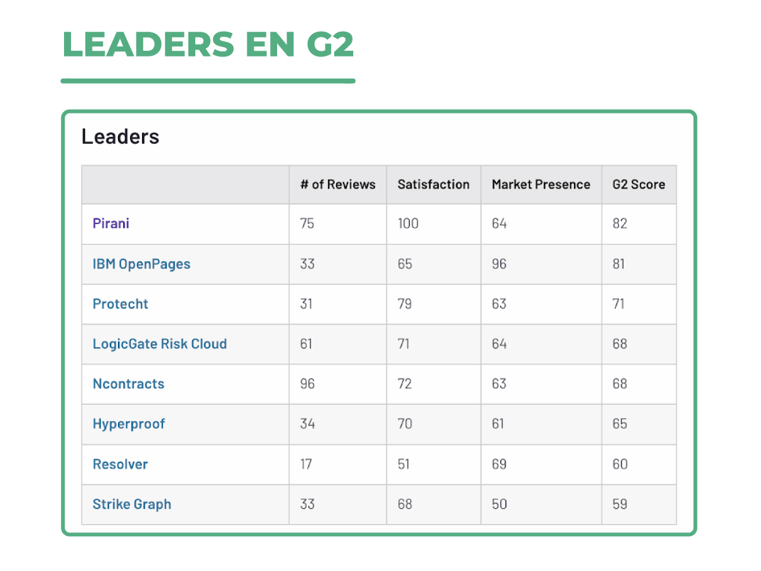The image size is (761, 571).
Task: Click the Resolver link
Action: [x=120, y=464]
